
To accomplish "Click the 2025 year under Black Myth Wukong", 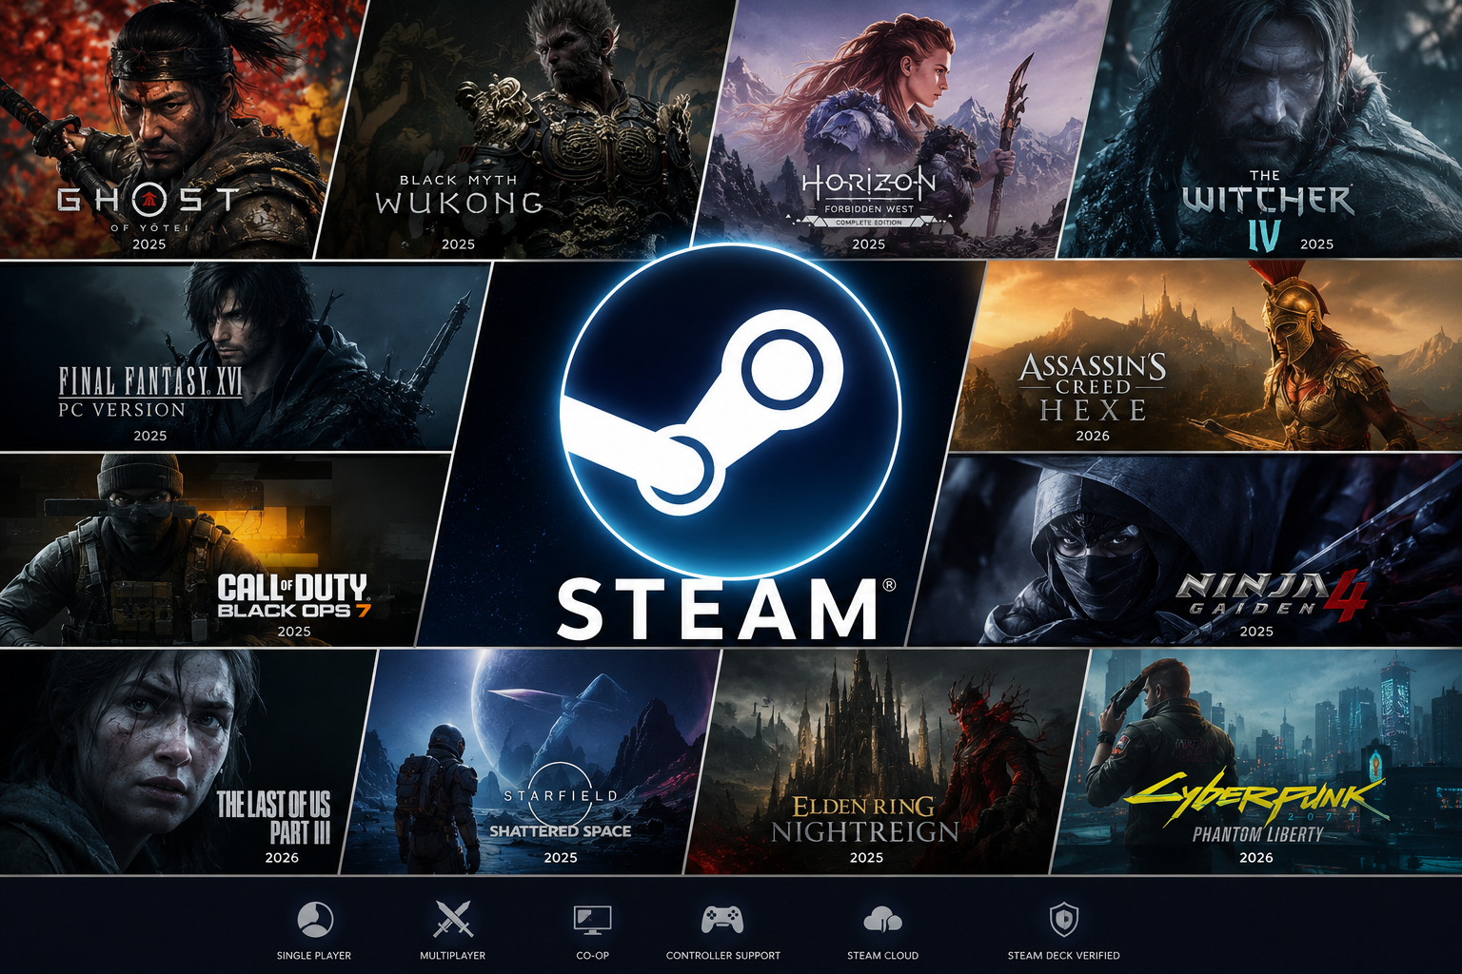I will click(458, 244).
